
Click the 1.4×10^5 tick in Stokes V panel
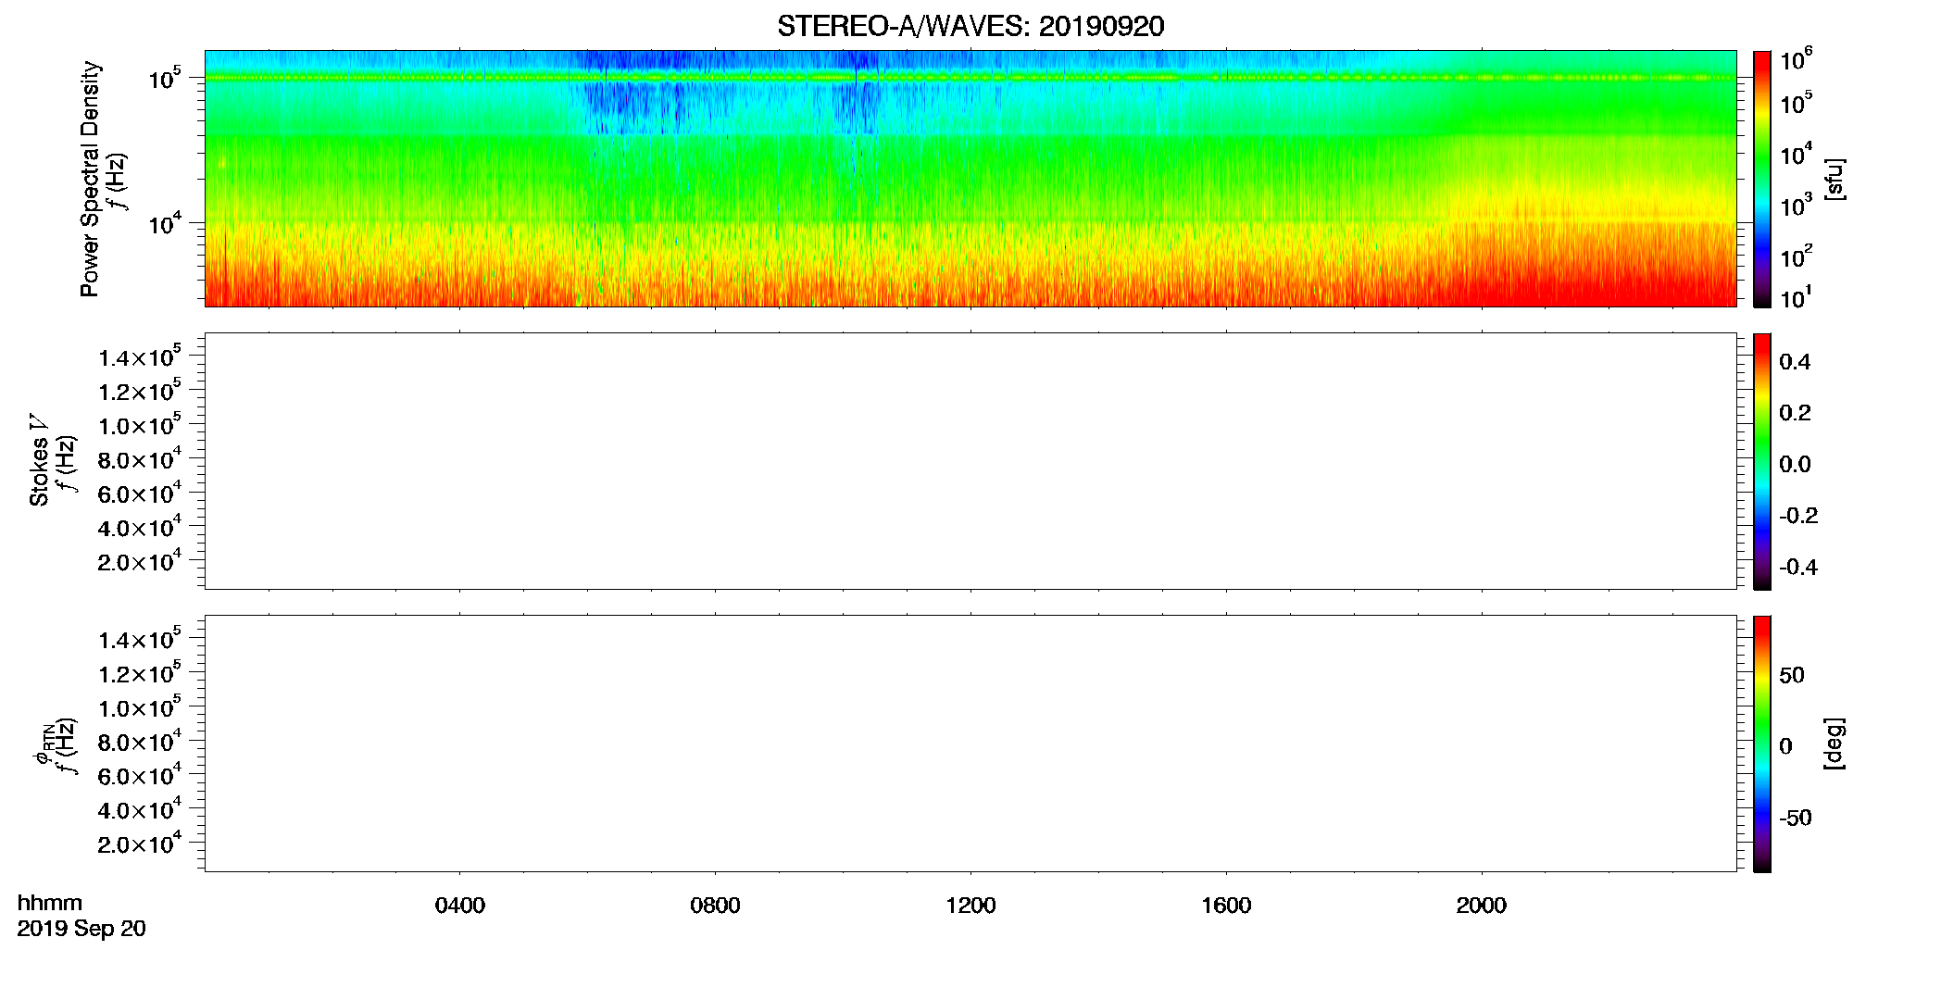tap(140, 356)
